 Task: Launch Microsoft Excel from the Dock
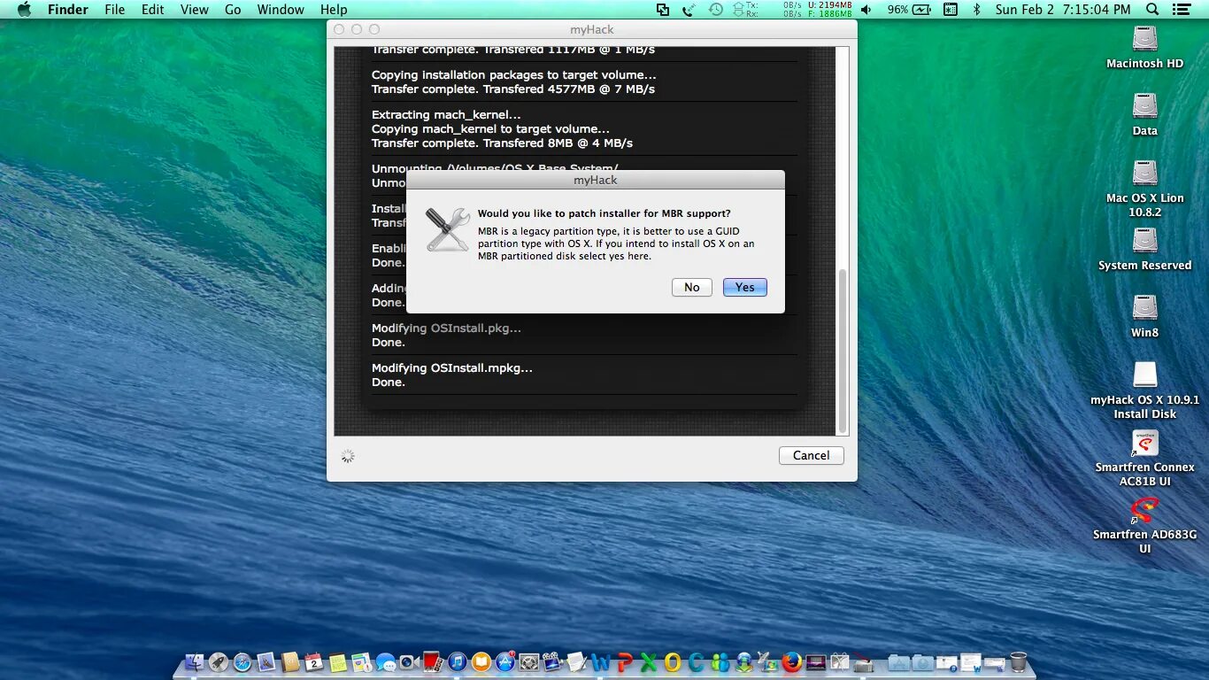coord(648,662)
